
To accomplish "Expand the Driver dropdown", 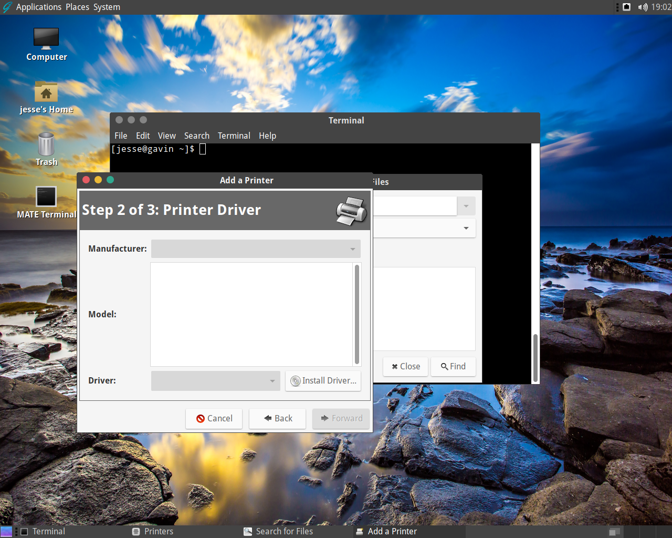I will pyautogui.click(x=215, y=381).
